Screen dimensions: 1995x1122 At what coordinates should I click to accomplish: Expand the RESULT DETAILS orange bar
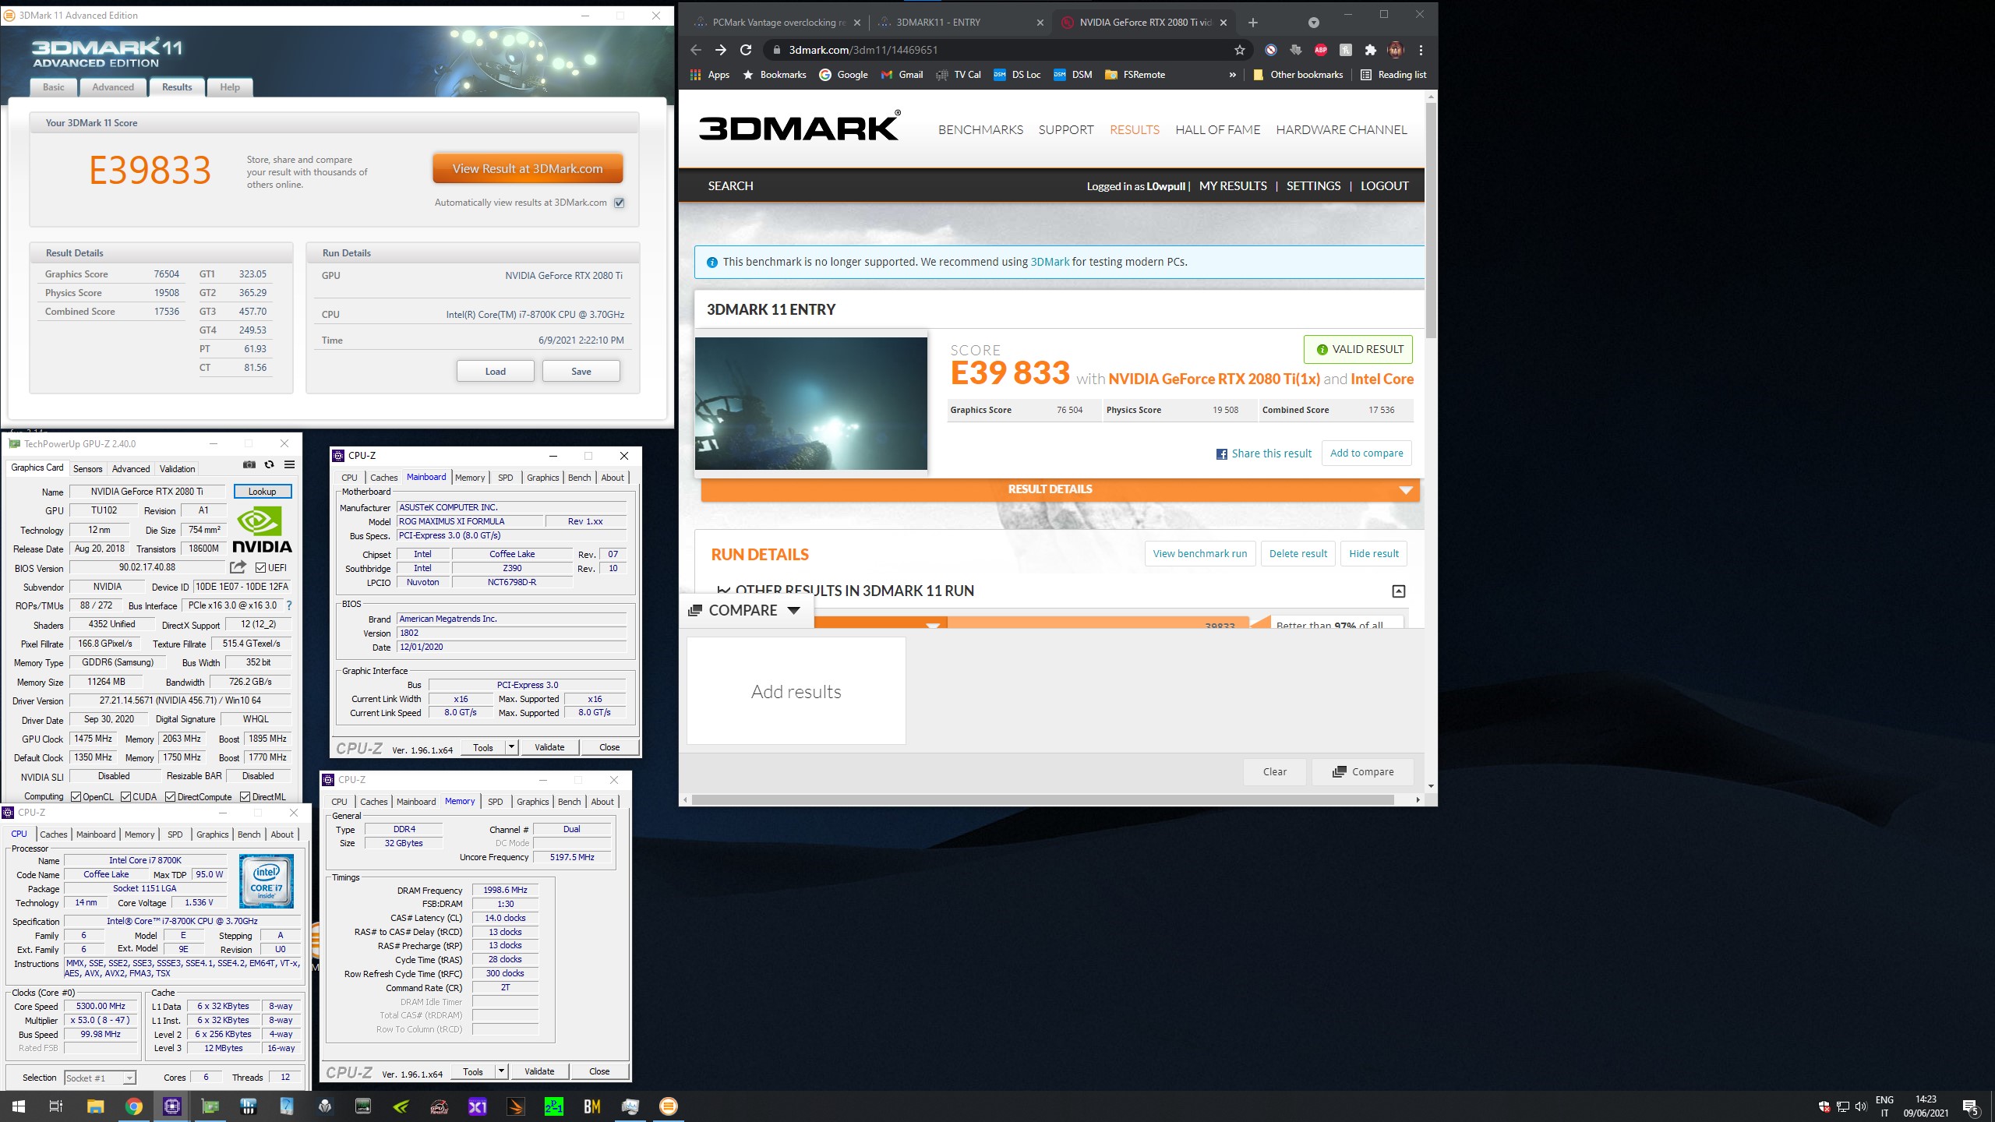(1060, 489)
